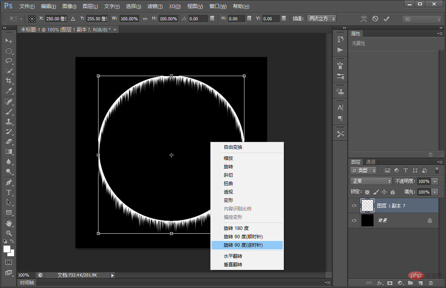
Task: Select the Pen tool
Action: [x=9, y=182]
